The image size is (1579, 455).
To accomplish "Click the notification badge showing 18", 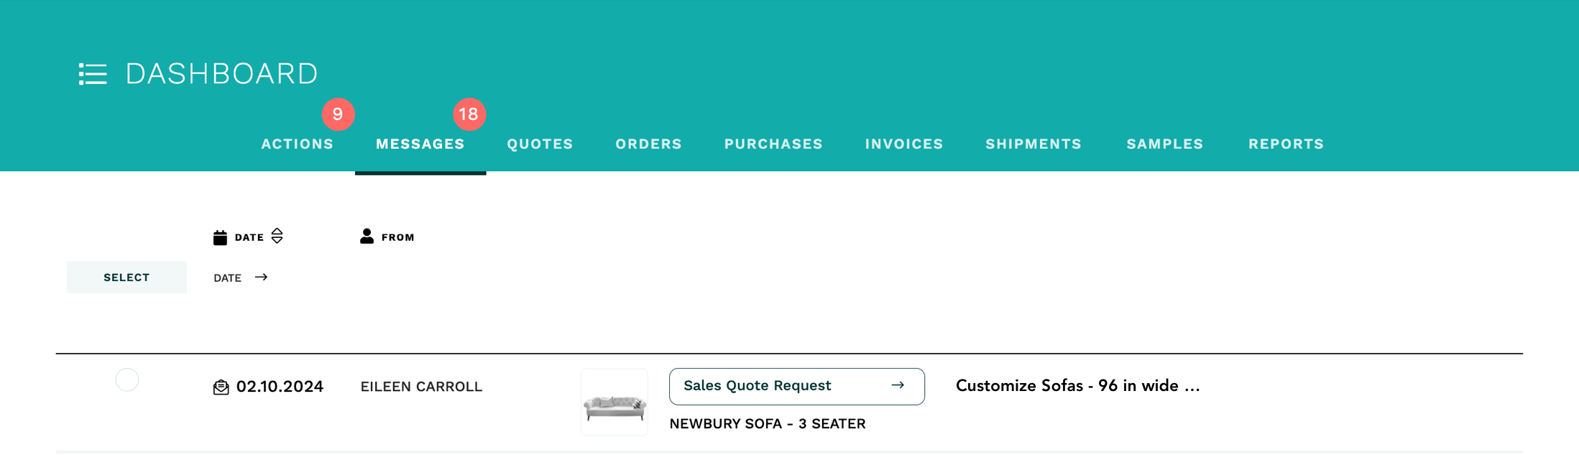I will pos(469,114).
